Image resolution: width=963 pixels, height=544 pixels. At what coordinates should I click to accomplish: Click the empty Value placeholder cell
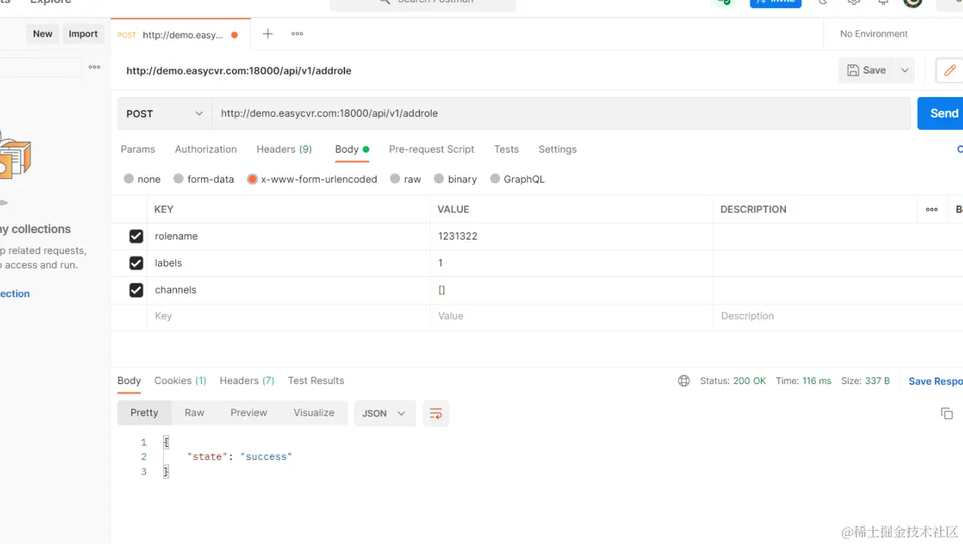click(x=572, y=316)
